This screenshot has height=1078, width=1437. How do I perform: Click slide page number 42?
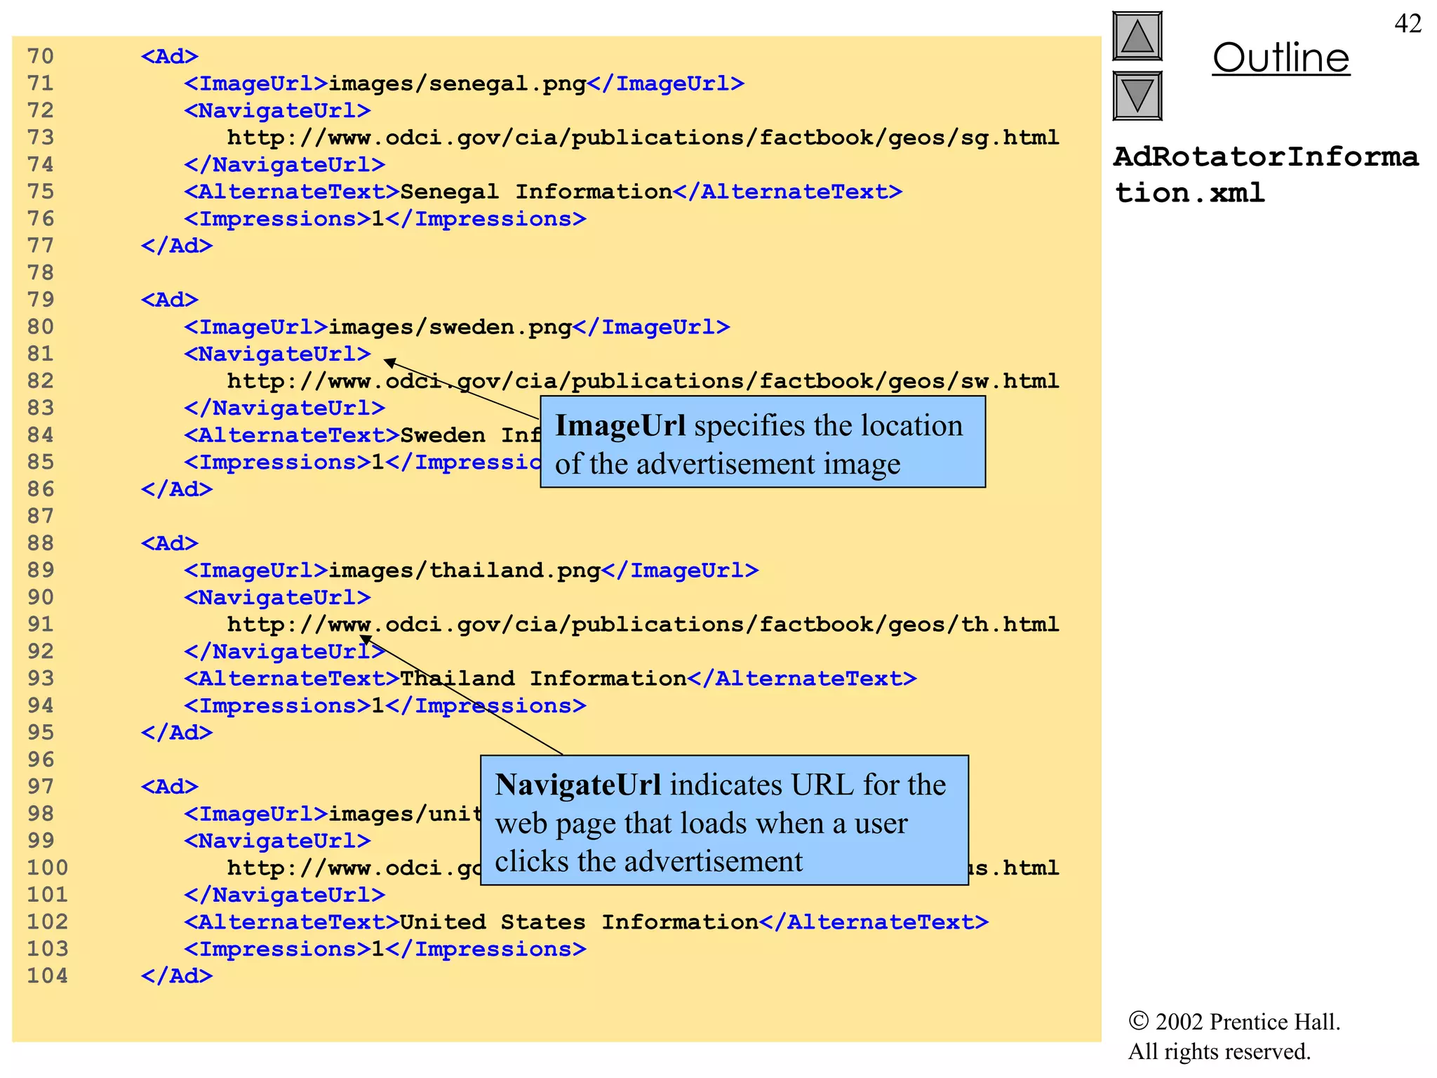tap(1408, 24)
